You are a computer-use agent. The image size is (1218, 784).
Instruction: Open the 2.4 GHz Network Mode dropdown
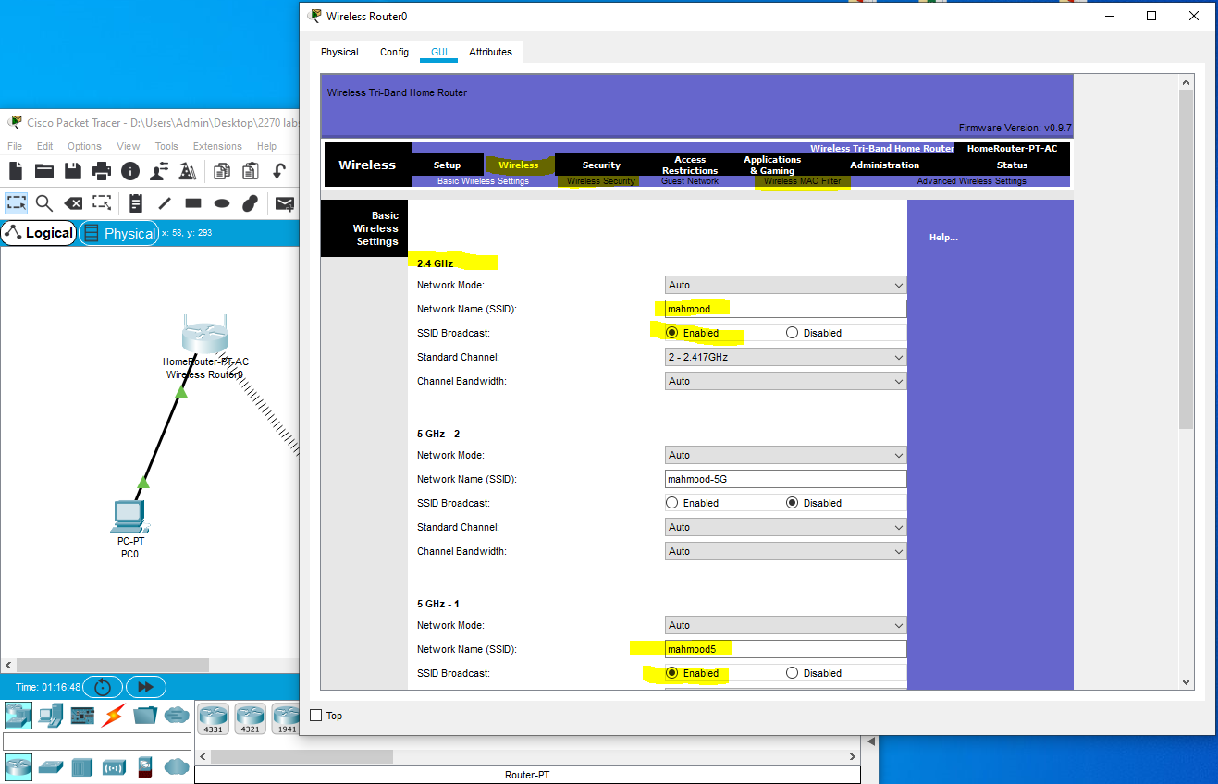click(x=784, y=285)
